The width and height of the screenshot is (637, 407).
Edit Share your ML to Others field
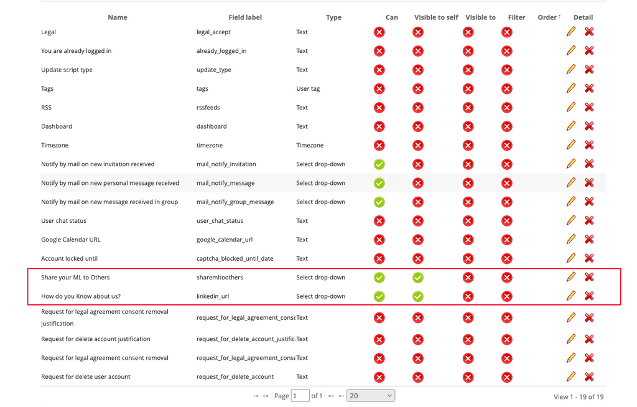point(571,277)
